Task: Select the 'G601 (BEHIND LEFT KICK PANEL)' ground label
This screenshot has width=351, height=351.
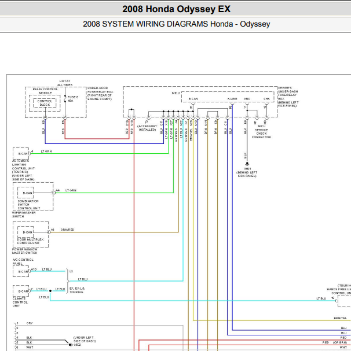Action: point(247,172)
